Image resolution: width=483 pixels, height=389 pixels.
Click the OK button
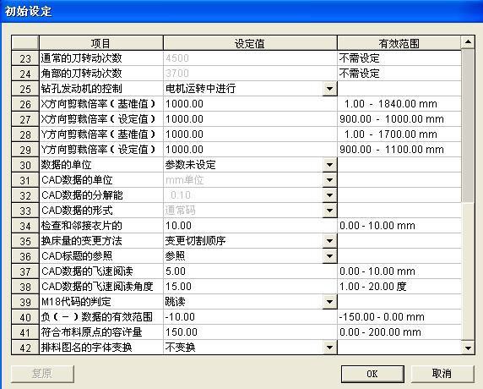tap(372, 374)
